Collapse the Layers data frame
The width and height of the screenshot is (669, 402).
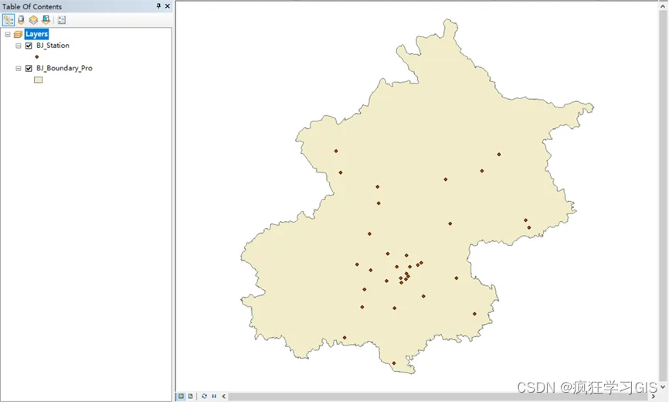8,34
